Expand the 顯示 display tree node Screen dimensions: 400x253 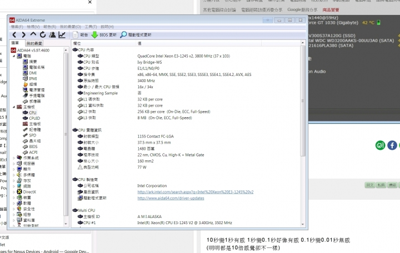click(x=14, y=169)
